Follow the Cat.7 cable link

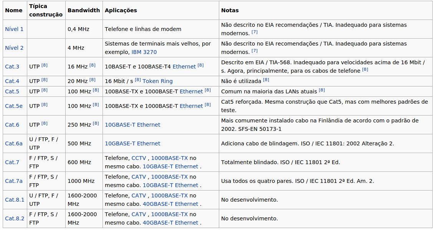(12, 162)
